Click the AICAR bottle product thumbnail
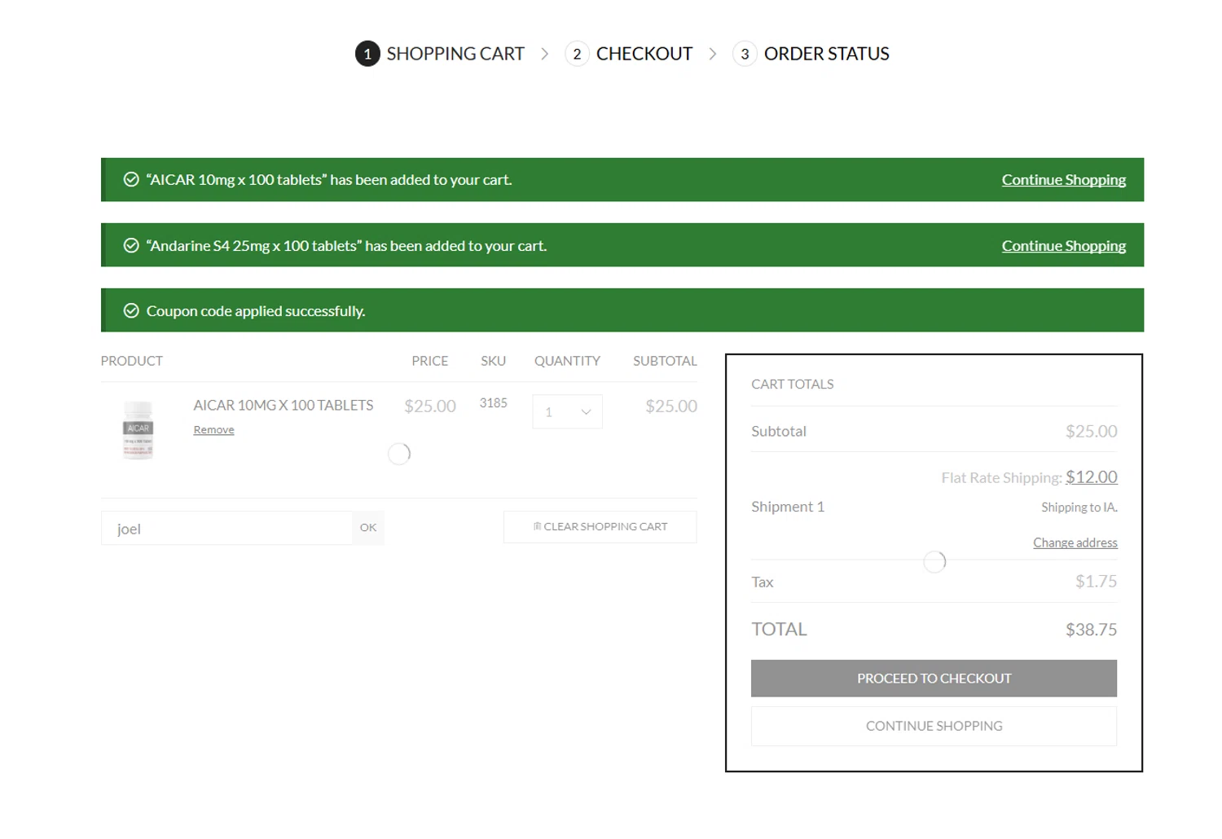1222x839 pixels. [x=138, y=430]
